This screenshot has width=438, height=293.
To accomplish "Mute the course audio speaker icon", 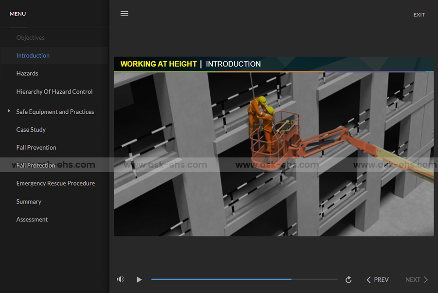I will coord(120,279).
